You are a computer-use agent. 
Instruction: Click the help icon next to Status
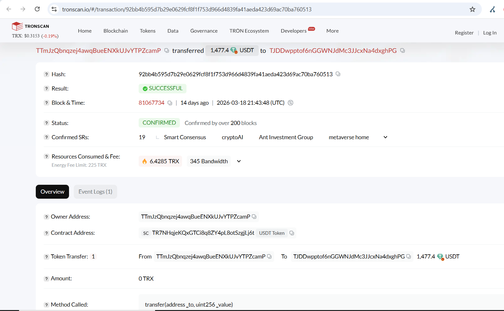[x=47, y=123]
